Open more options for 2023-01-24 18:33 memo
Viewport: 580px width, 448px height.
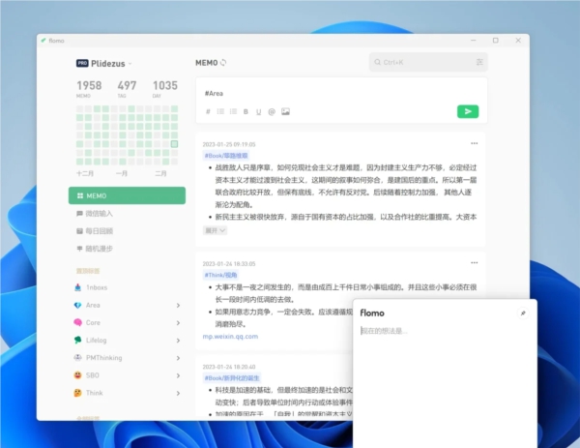pos(474,262)
